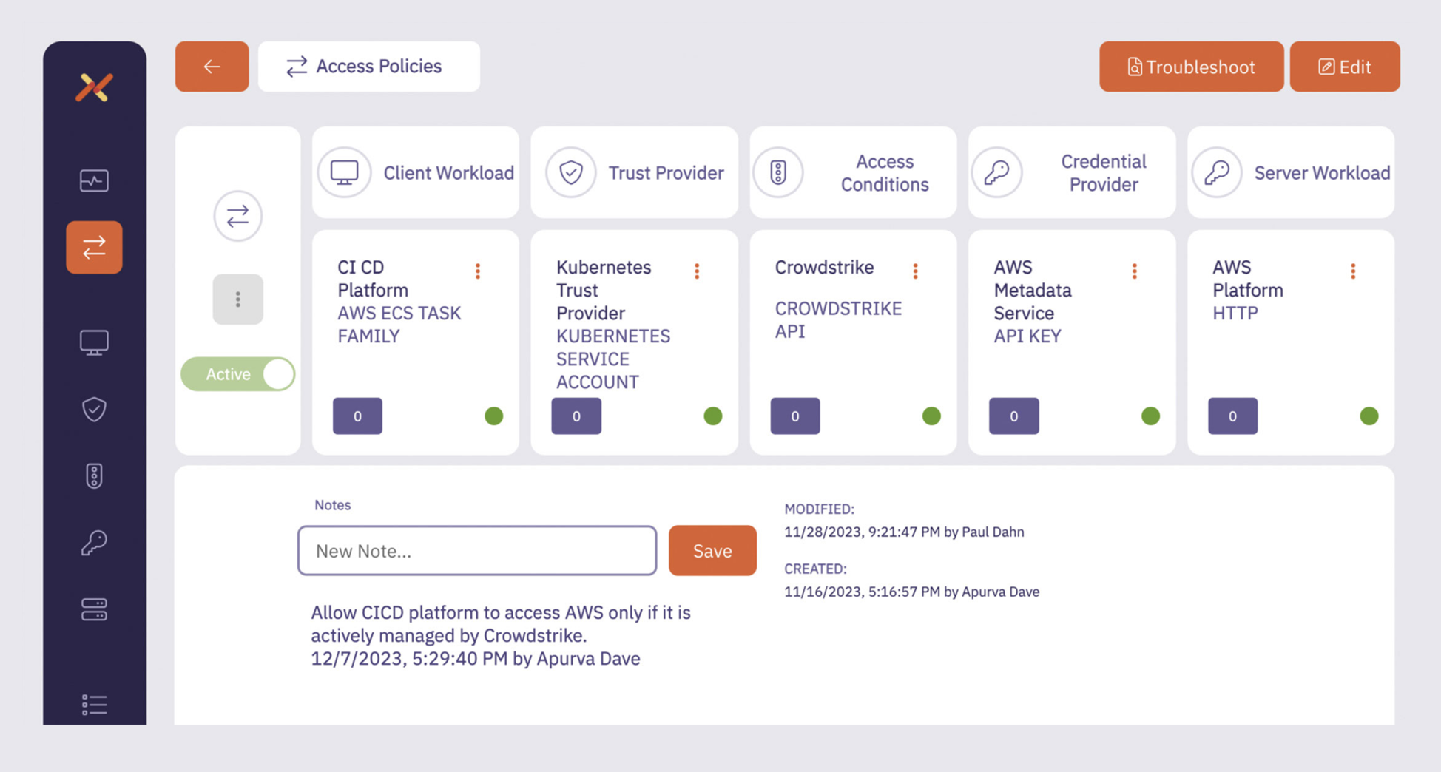Open options menu for Crowdstrike card

[915, 271]
